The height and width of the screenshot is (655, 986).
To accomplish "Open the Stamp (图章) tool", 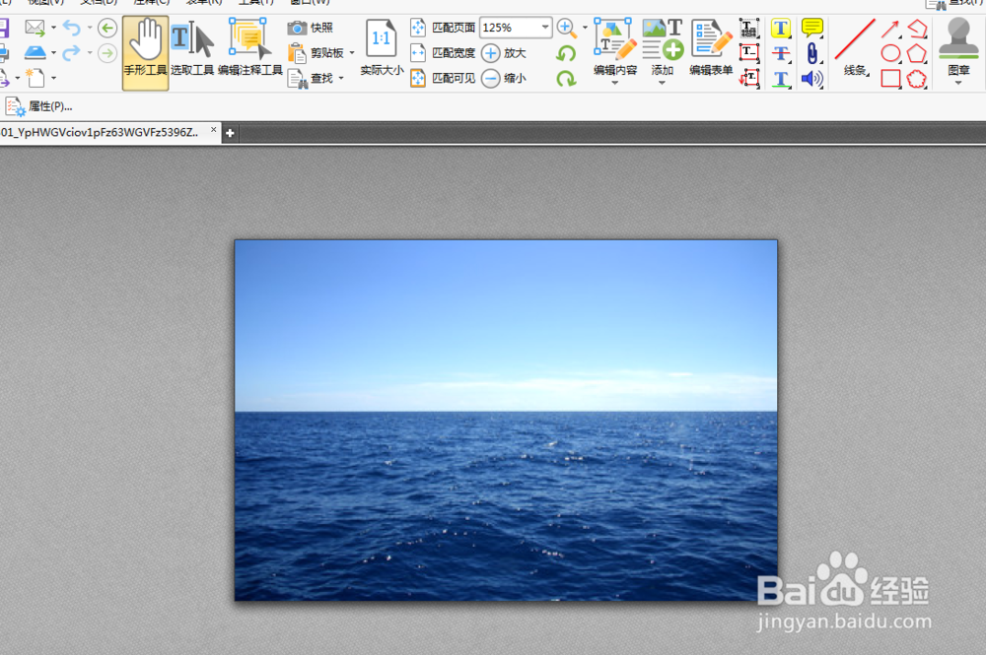I will coord(959,47).
